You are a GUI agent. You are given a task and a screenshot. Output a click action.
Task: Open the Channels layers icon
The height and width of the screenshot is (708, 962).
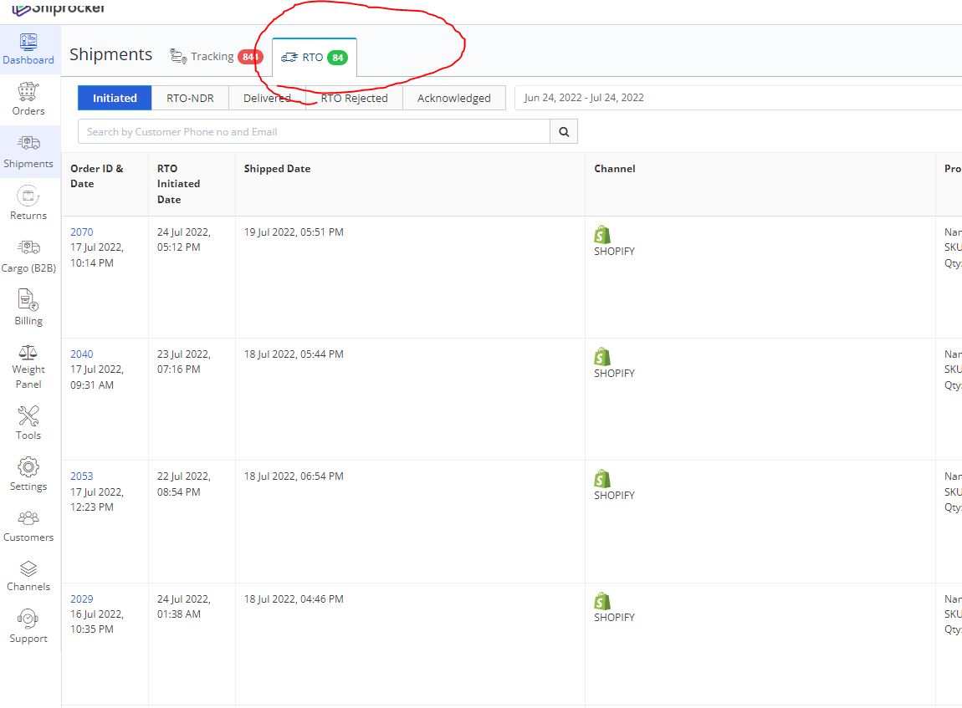[28, 569]
